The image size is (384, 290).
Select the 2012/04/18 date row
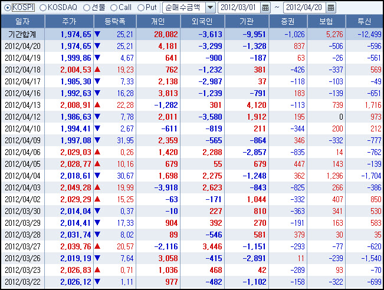tap(192, 70)
